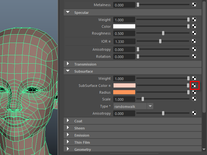This screenshot has width=207, height=155.
Task: Click the Subsurface Scale value field
Action: tap(124, 99)
